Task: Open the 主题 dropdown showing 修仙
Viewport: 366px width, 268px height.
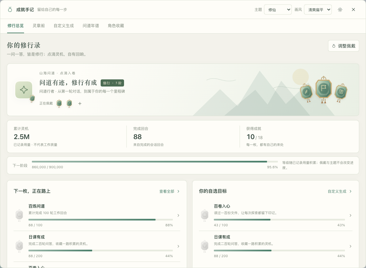Action: 278,9
